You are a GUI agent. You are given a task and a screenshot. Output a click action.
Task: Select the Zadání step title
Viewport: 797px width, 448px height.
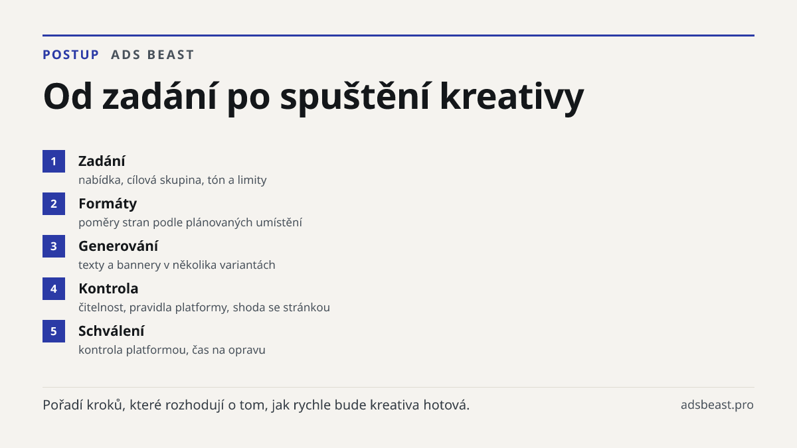102,161
